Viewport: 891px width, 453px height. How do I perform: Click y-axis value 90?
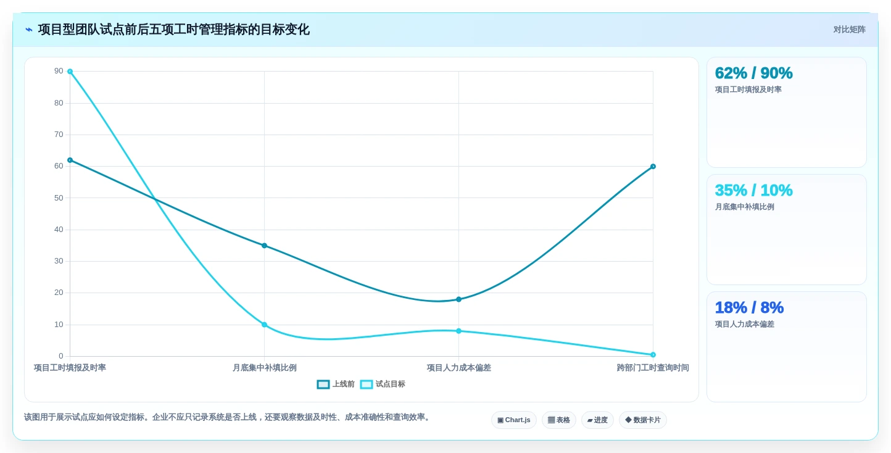point(59,71)
